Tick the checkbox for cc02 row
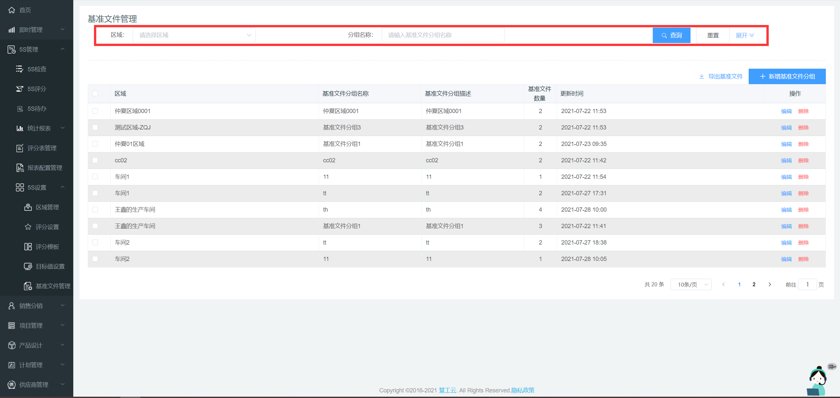Screen dimensions: 840x398 [95, 160]
